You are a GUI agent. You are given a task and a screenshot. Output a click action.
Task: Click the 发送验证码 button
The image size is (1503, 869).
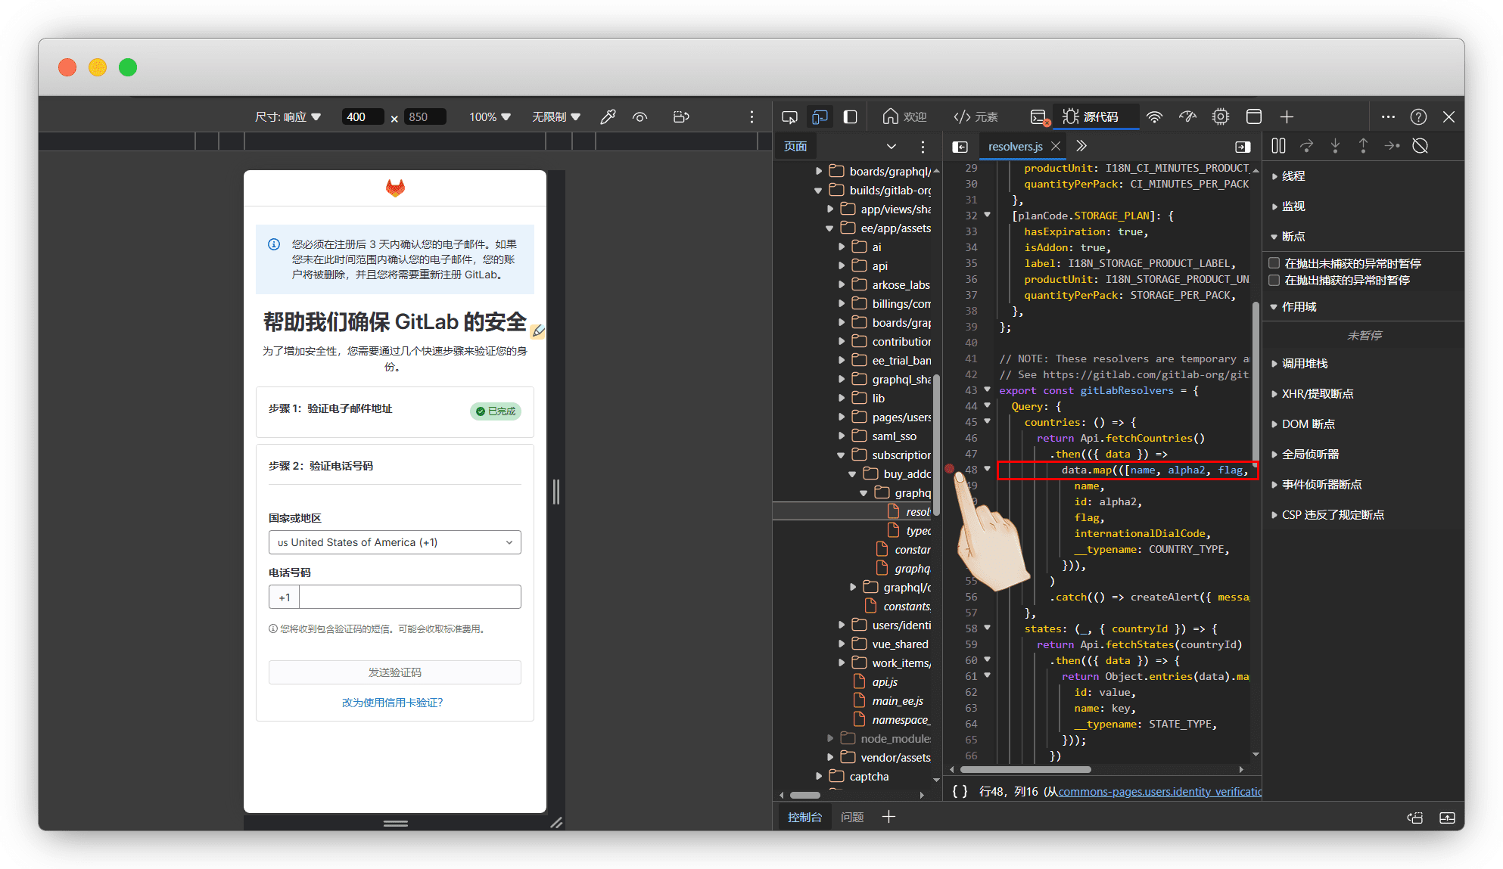point(394,672)
